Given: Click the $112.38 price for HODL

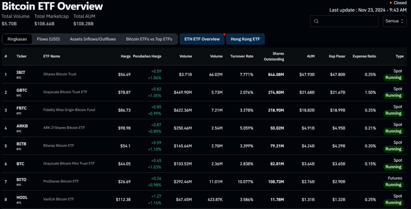Looking at the screenshot, I should click(123, 199).
